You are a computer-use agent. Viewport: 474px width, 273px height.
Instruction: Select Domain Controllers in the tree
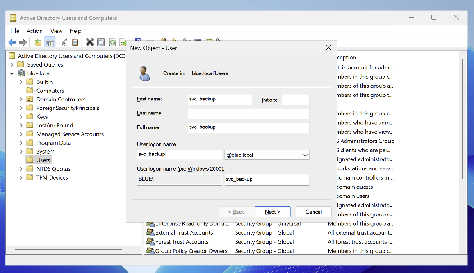pyautogui.click(x=61, y=100)
